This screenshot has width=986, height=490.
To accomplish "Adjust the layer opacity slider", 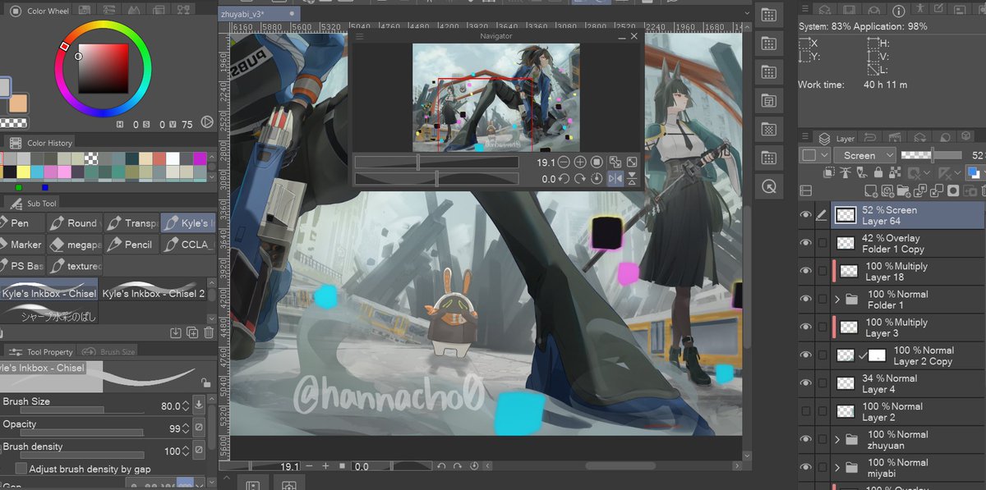I will (x=931, y=155).
